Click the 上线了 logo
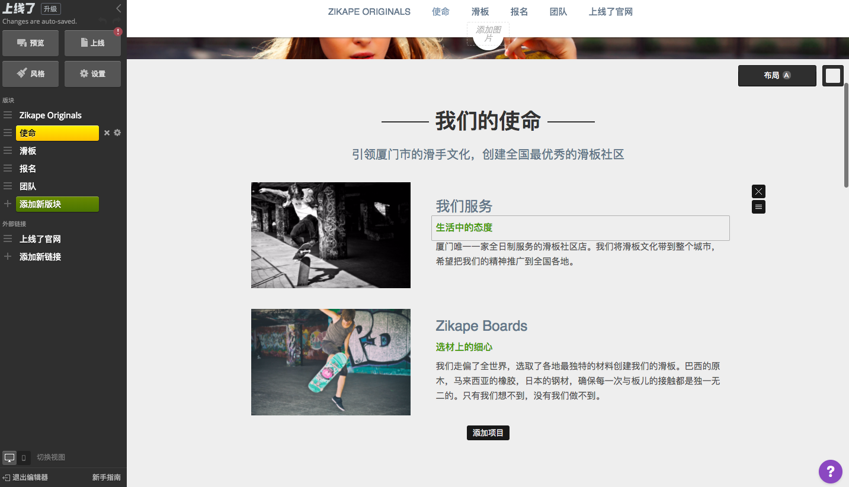The image size is (849, 487). point(19,9)
